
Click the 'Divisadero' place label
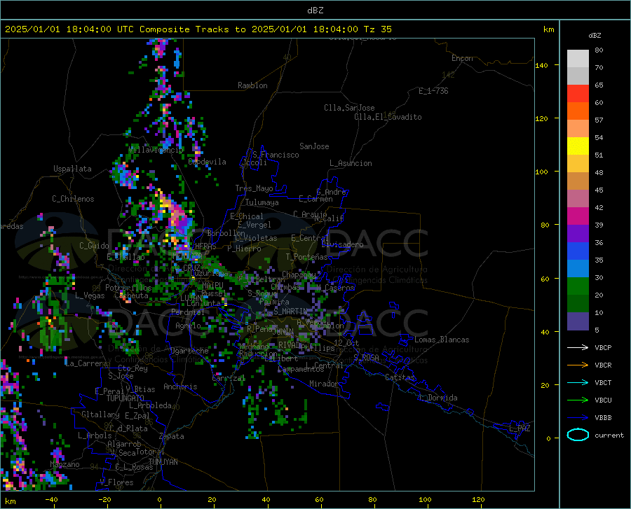pos(342,244)
